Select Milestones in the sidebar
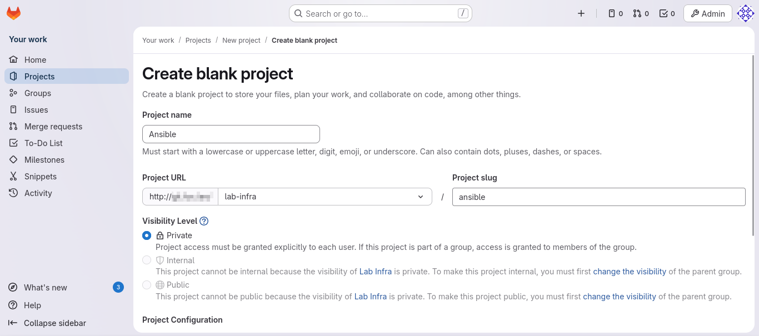 coord(44,159)
